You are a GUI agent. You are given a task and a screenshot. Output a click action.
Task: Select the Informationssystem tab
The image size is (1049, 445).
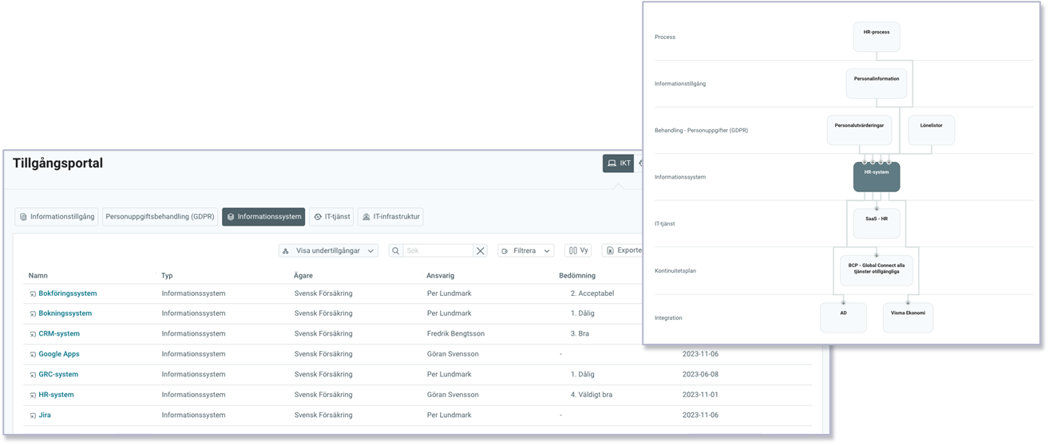point(263,216)
